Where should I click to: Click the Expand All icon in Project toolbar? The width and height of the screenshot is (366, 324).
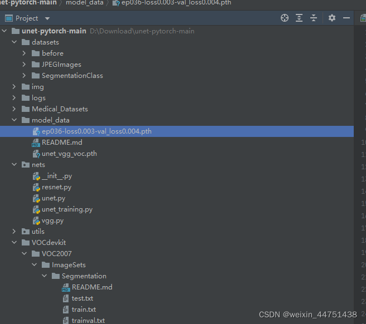click(x=299, y=18)
